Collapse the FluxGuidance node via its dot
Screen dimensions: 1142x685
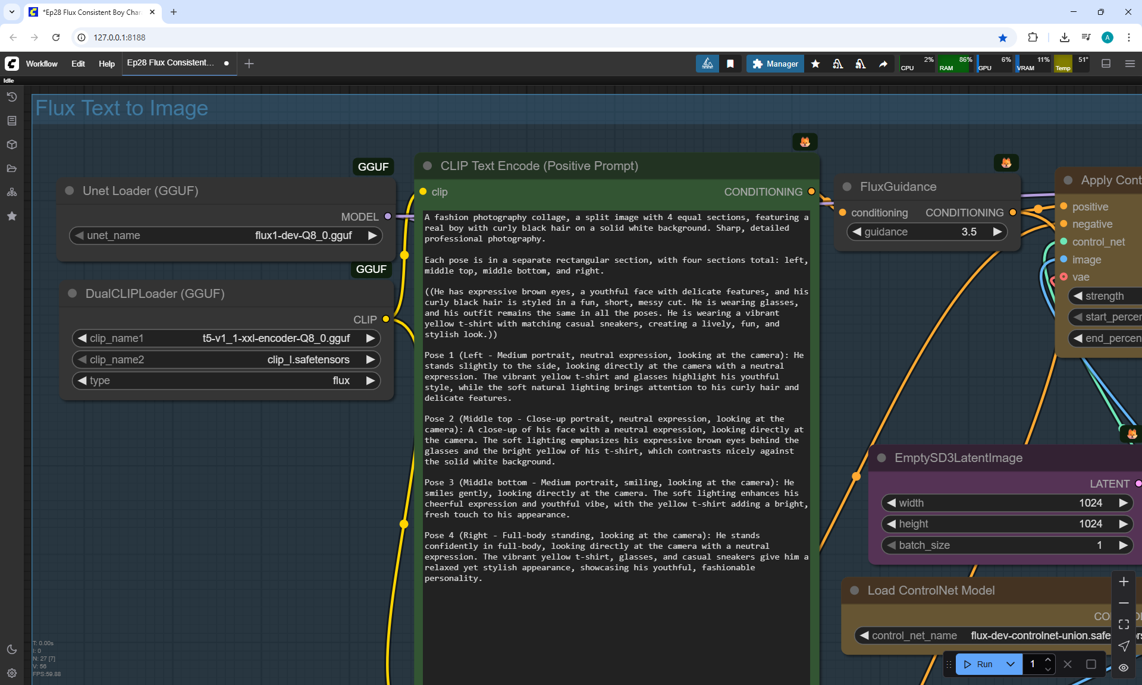(847, 187)
